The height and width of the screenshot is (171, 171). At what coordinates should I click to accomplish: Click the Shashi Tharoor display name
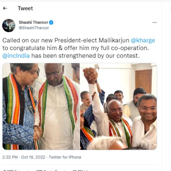(x=33, y=22)
